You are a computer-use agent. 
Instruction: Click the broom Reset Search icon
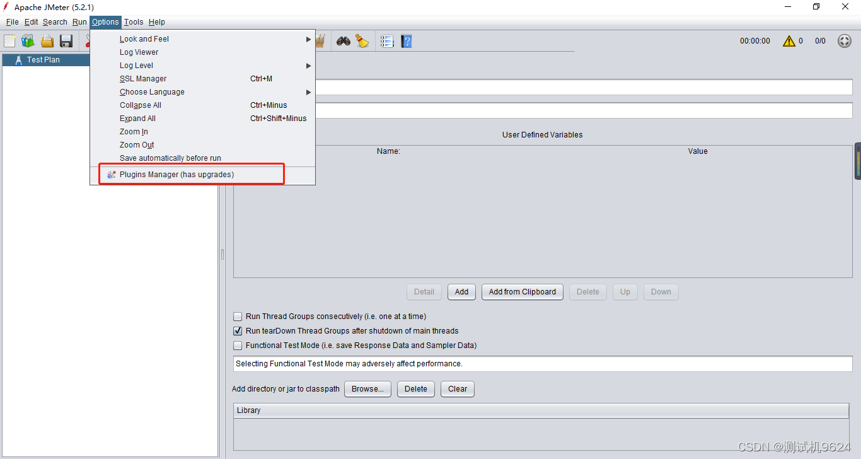(362, 41)
